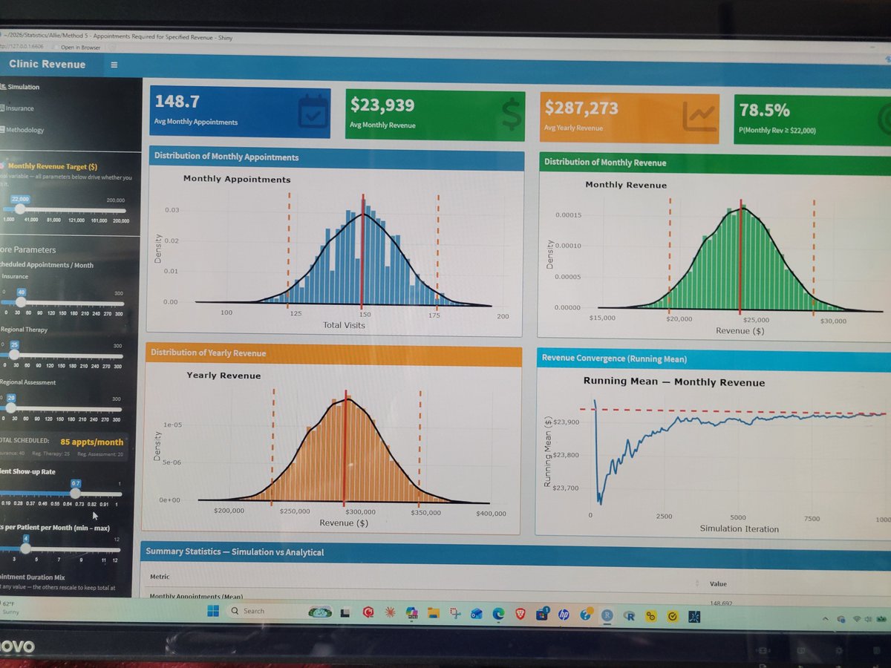Screen dimensions: 891x668
Task: Open the Wi-Fi network tray icon
Action: [x=858, y=619]
